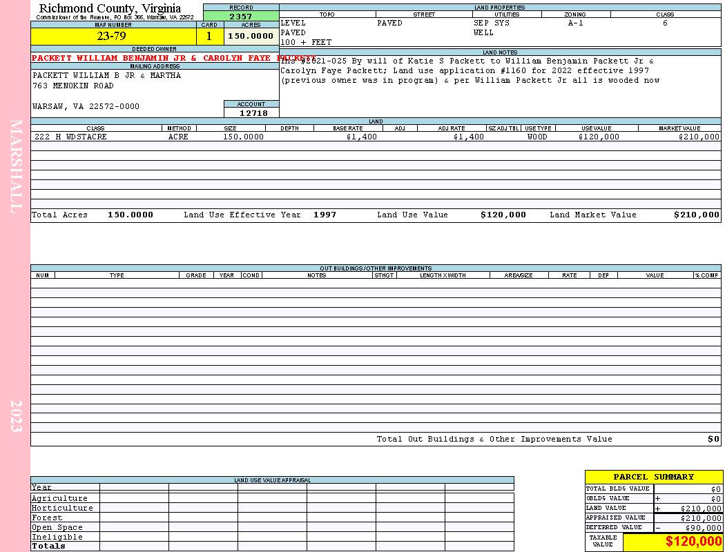The width and height of the screenshot is (725, 552).
Task: Click use value $120,000 in land row
Action: pyautogui.click(x=599, y=137)
